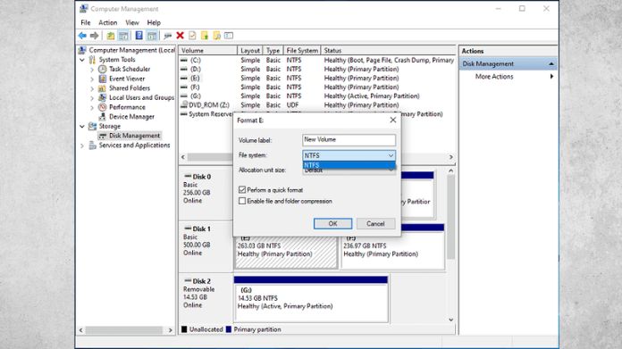Click the Volume label text field
Screen dimensions: 622x349
pos(349,140)
